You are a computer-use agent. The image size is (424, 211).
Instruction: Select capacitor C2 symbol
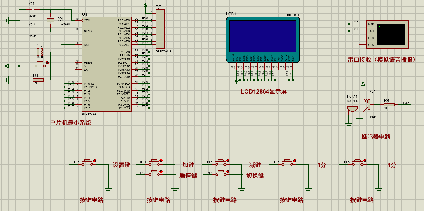(32, 31)
